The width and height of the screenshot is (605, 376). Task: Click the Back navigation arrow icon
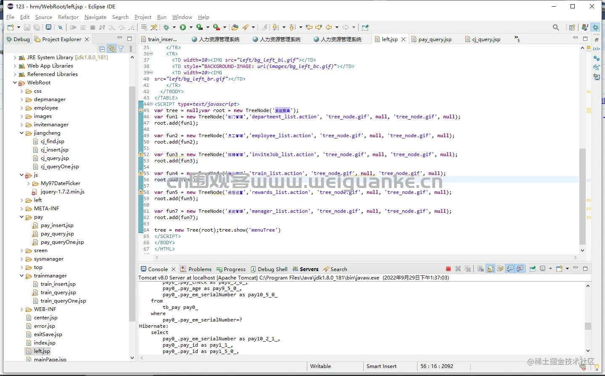pyautogui.click(x=329, y=27)
